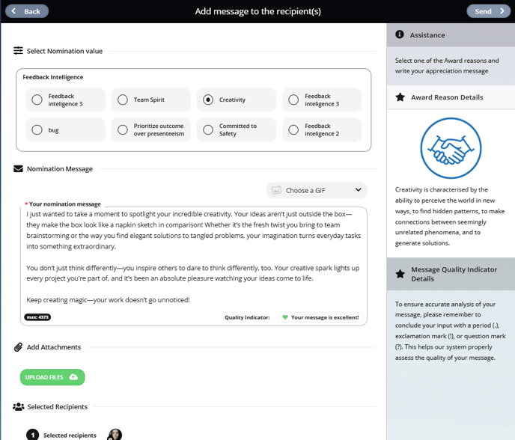515x440 pixels.
Task: Open the Choose a GIF dropdown
Action: [317, 190]
